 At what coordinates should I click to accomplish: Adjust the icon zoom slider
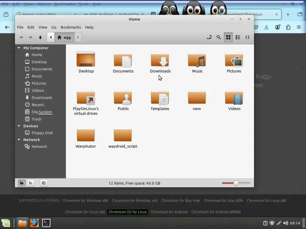click(236, 183)
